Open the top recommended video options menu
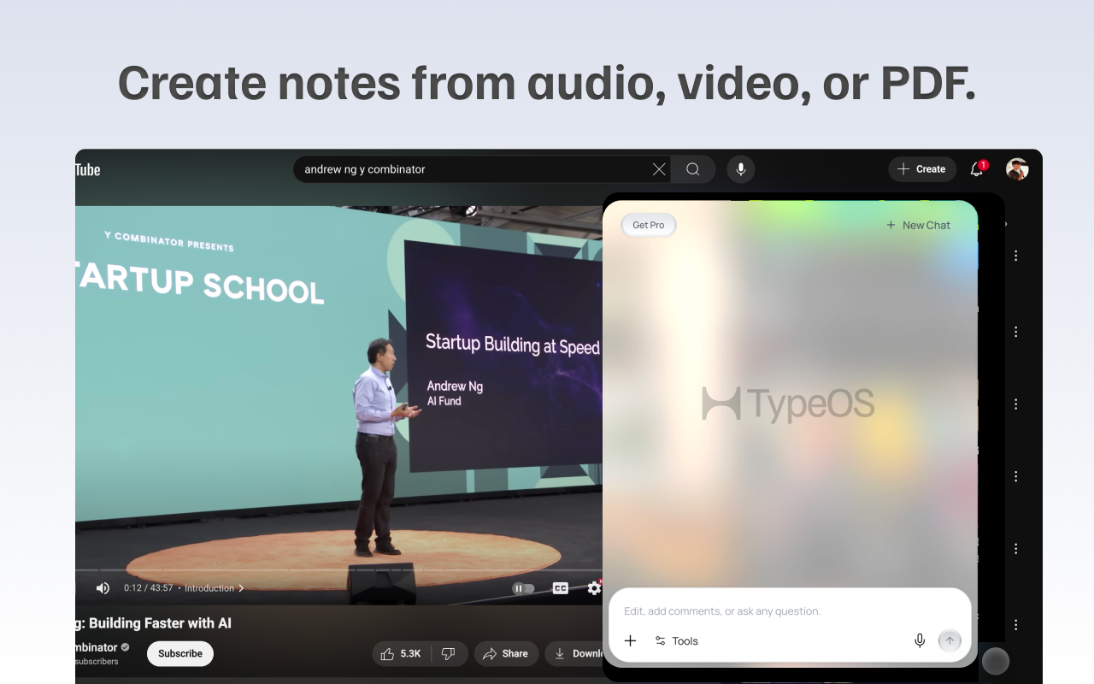Image resolution: width=1094 pixels, height=684 pixels. pos(1015,255)
